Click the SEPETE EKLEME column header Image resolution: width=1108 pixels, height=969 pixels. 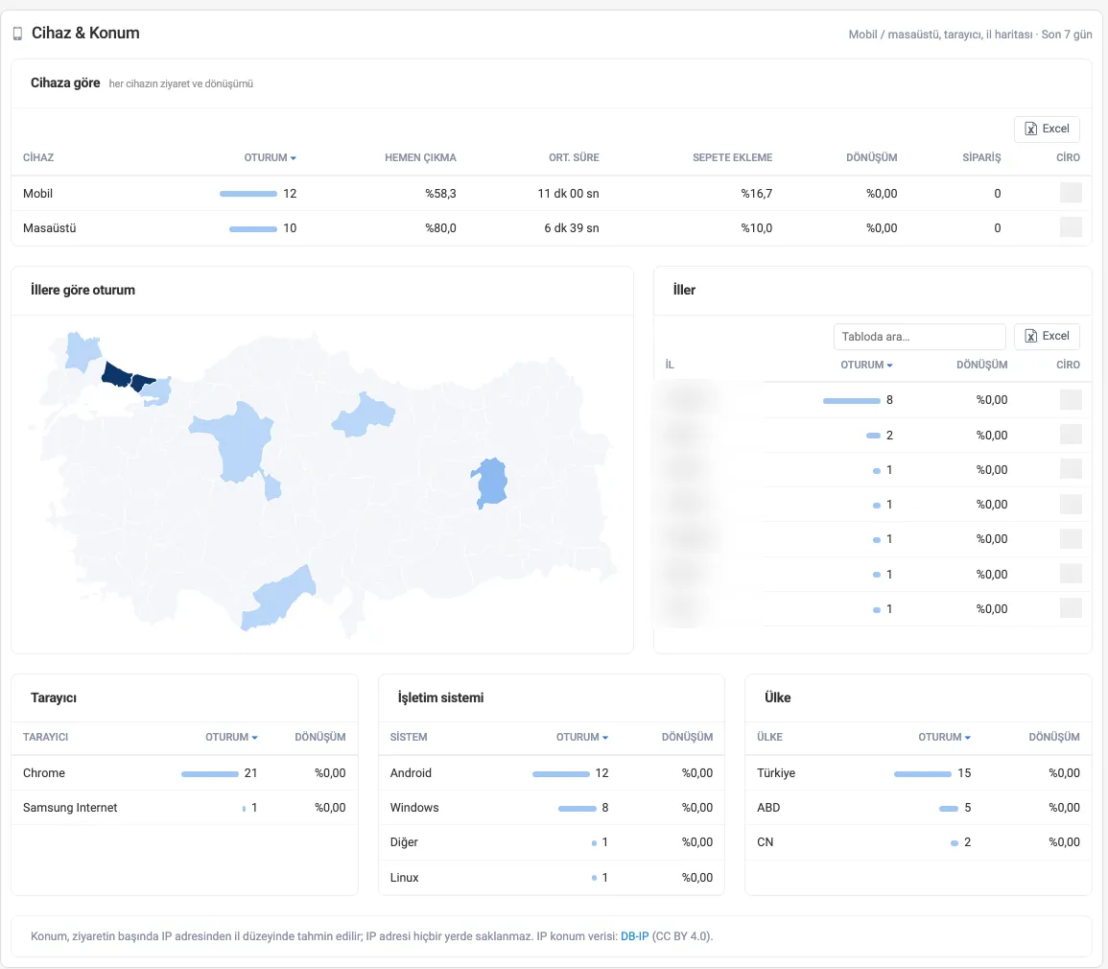pyautogui.click(x=732, y=157)
